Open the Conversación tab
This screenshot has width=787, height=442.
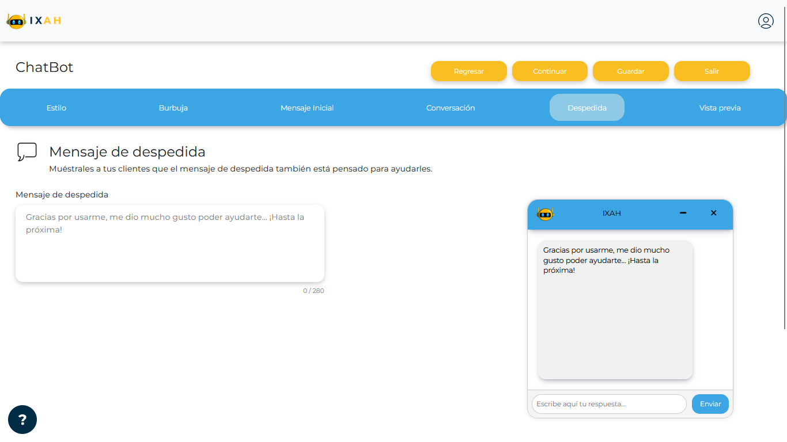[451, 108]
